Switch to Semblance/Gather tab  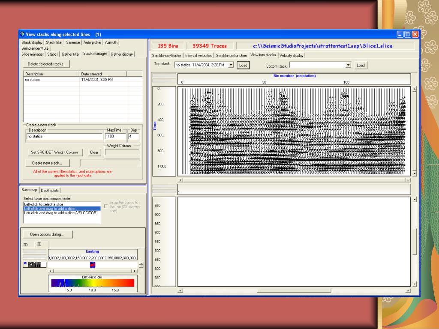click(x=167, y=55)
